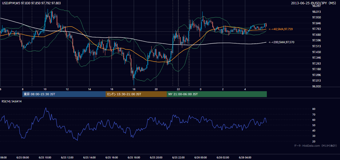
Task: Click the 96.930 price axis label
Action: coord(316,86)
